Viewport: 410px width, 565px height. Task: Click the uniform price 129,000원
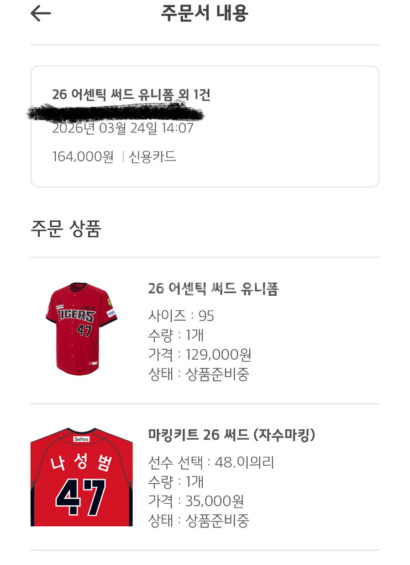[x=219, y=354]
